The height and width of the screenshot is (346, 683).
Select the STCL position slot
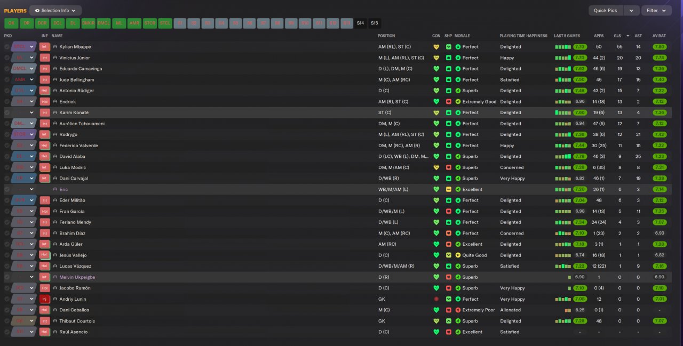pyautogui.click(x=165, y=23)
